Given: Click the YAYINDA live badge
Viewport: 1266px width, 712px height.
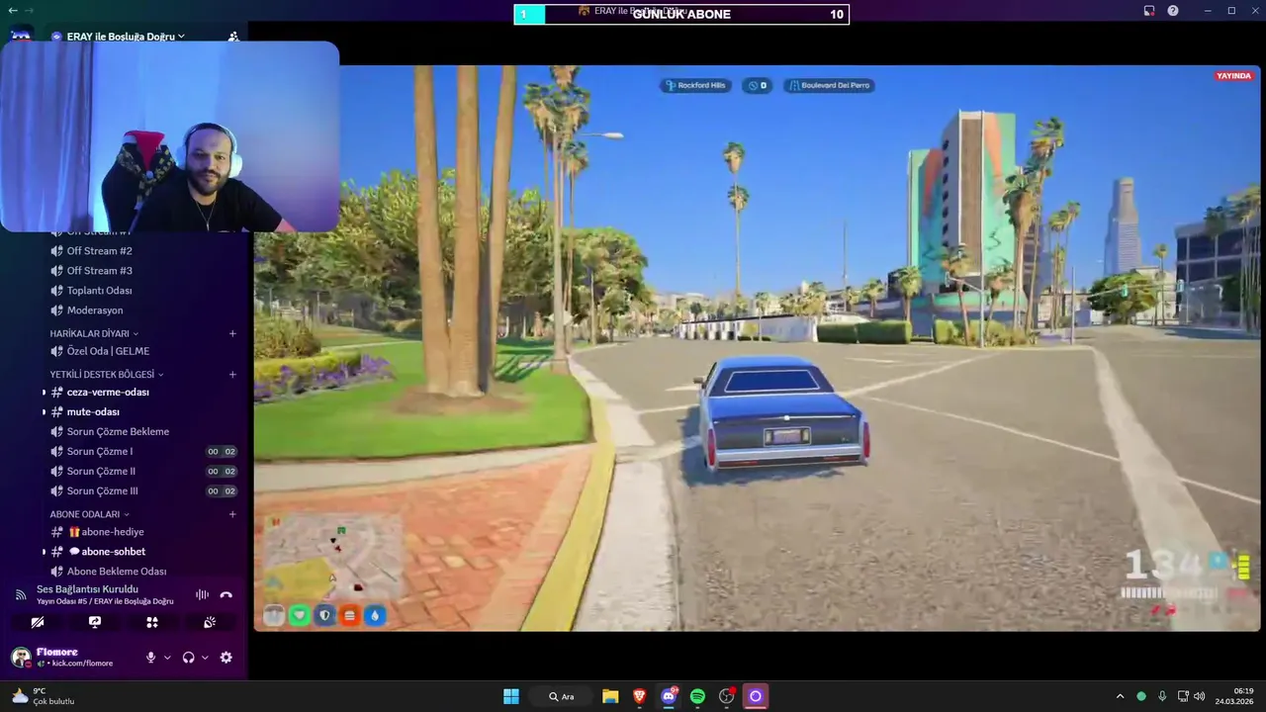Looking at the screenshot, I should (x=1233, y=76).
